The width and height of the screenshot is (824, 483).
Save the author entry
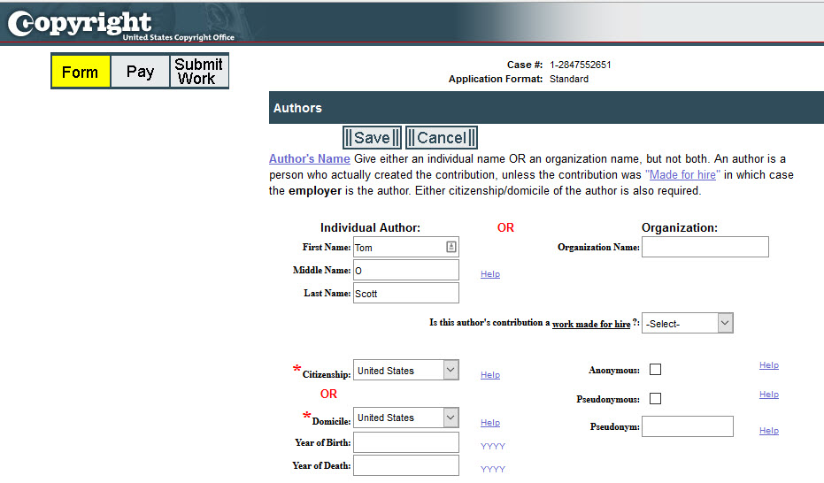tap(372, 137)
